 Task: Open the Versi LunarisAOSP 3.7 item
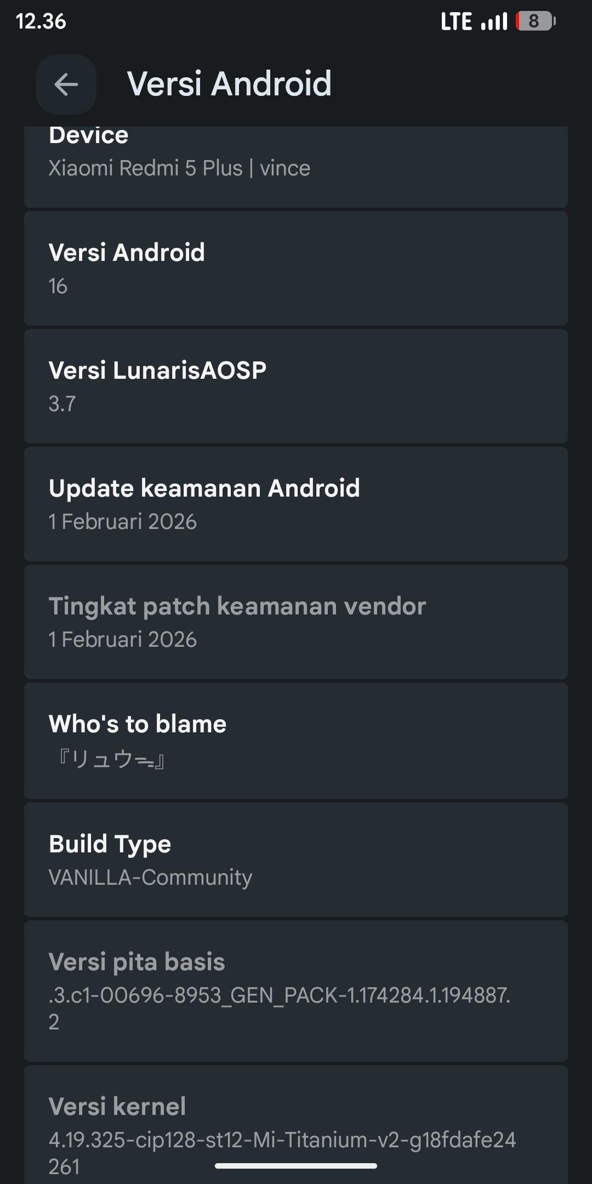(296, 386)
